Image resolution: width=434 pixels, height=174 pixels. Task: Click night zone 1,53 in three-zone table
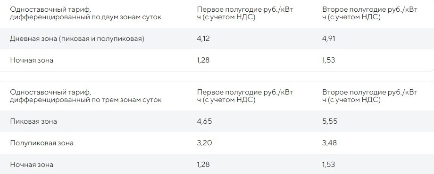tap(328, 165)
